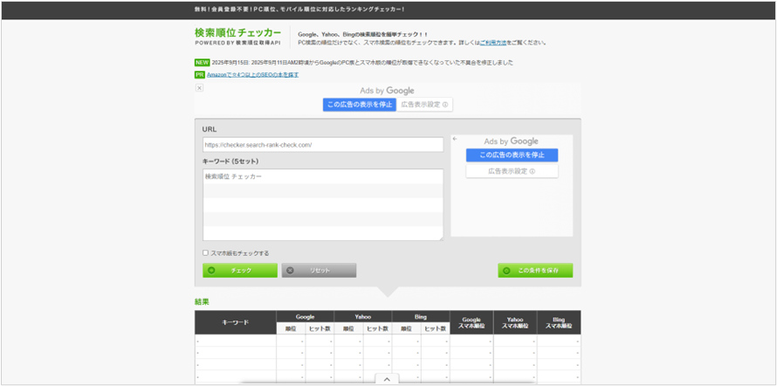Close the top ad with X icon

click(199, 88)
